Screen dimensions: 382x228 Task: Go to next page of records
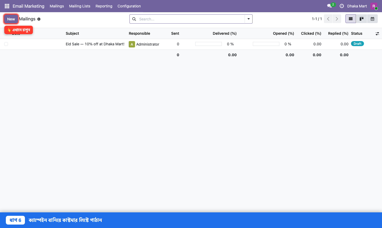tap(337, 19)
